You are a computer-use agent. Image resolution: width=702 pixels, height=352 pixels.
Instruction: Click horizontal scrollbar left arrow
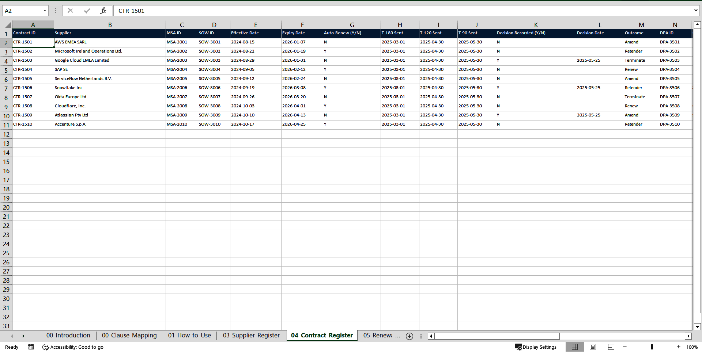431,336
